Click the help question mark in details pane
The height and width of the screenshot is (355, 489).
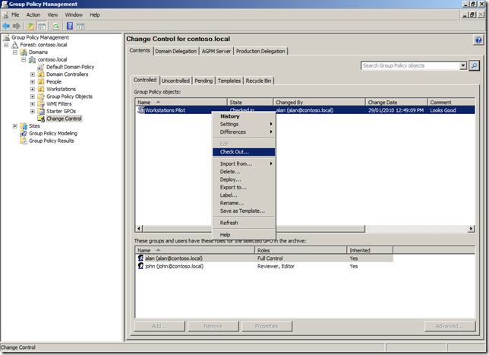click(x=478, y=40)
